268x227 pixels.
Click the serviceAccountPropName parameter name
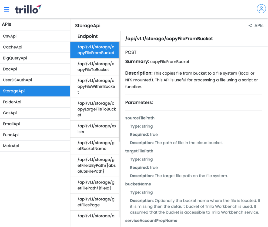click(x=151, y=221)
